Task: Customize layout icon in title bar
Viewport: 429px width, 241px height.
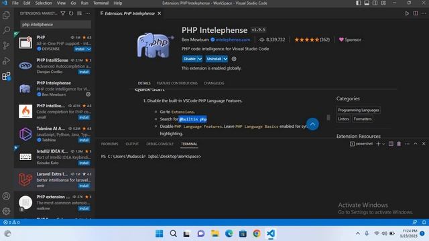Action: click(x=383, y=3)
